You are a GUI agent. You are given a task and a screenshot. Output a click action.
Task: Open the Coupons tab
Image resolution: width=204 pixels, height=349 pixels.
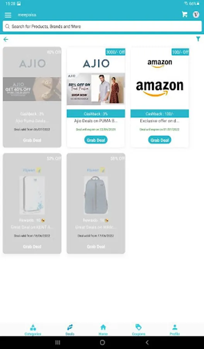coord(139,330)
